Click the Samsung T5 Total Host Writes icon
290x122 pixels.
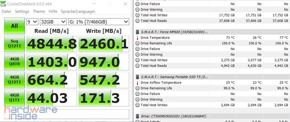click(x=138, y=105)
